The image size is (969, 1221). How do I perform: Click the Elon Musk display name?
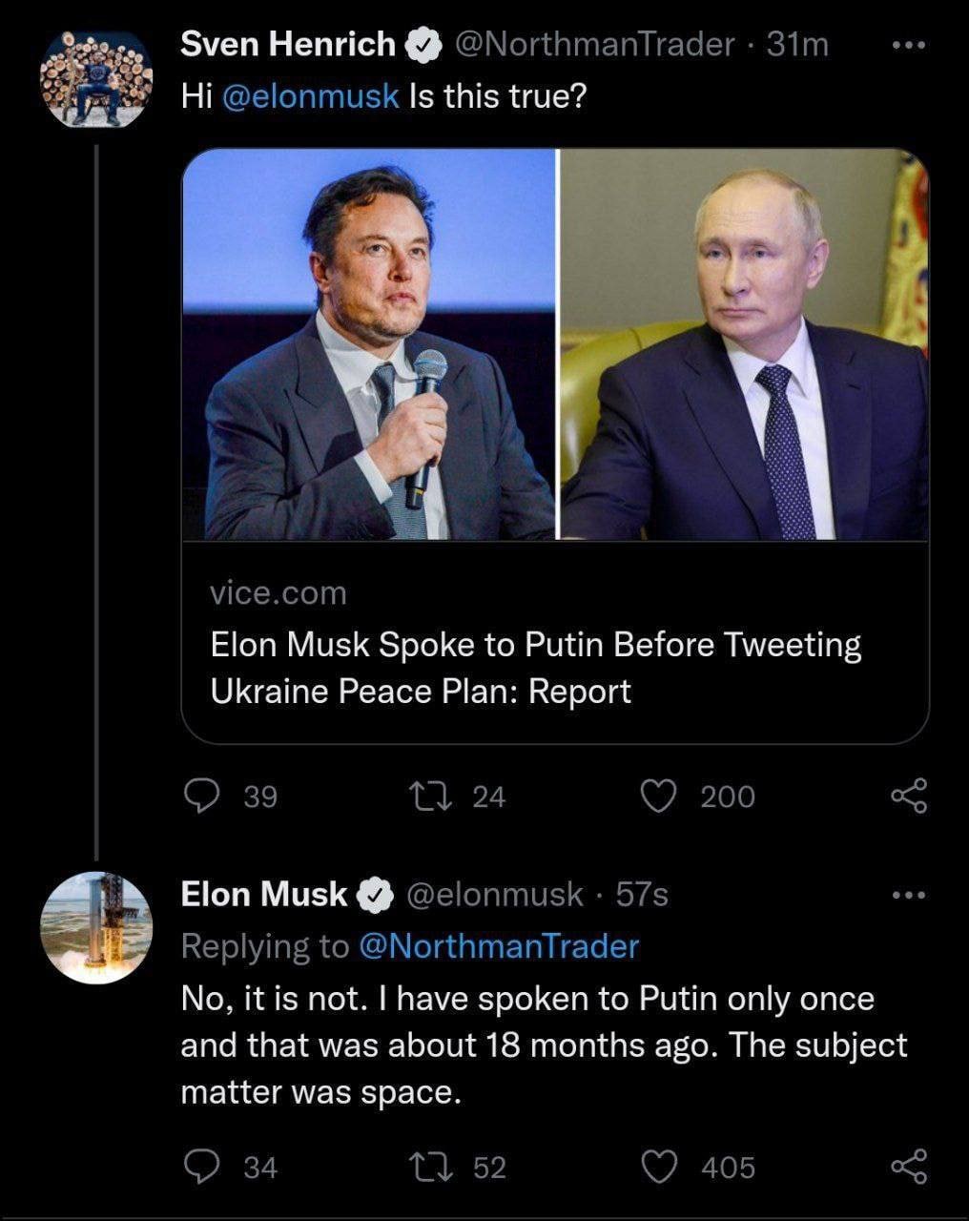264,894
